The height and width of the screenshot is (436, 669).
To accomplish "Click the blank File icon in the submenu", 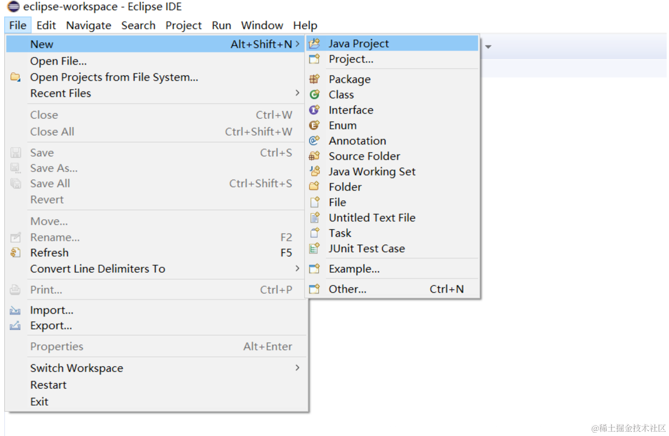I will pos(314,202).
